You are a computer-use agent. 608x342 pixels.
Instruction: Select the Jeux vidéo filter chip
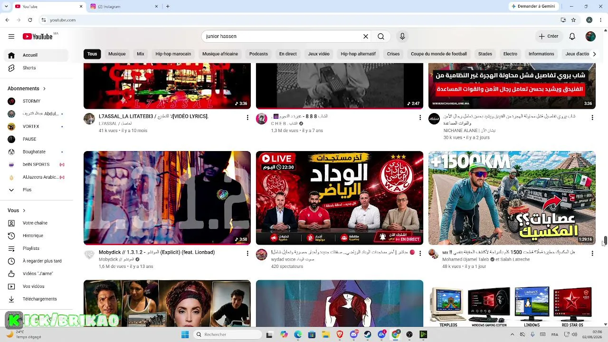[x=319, y=54]
